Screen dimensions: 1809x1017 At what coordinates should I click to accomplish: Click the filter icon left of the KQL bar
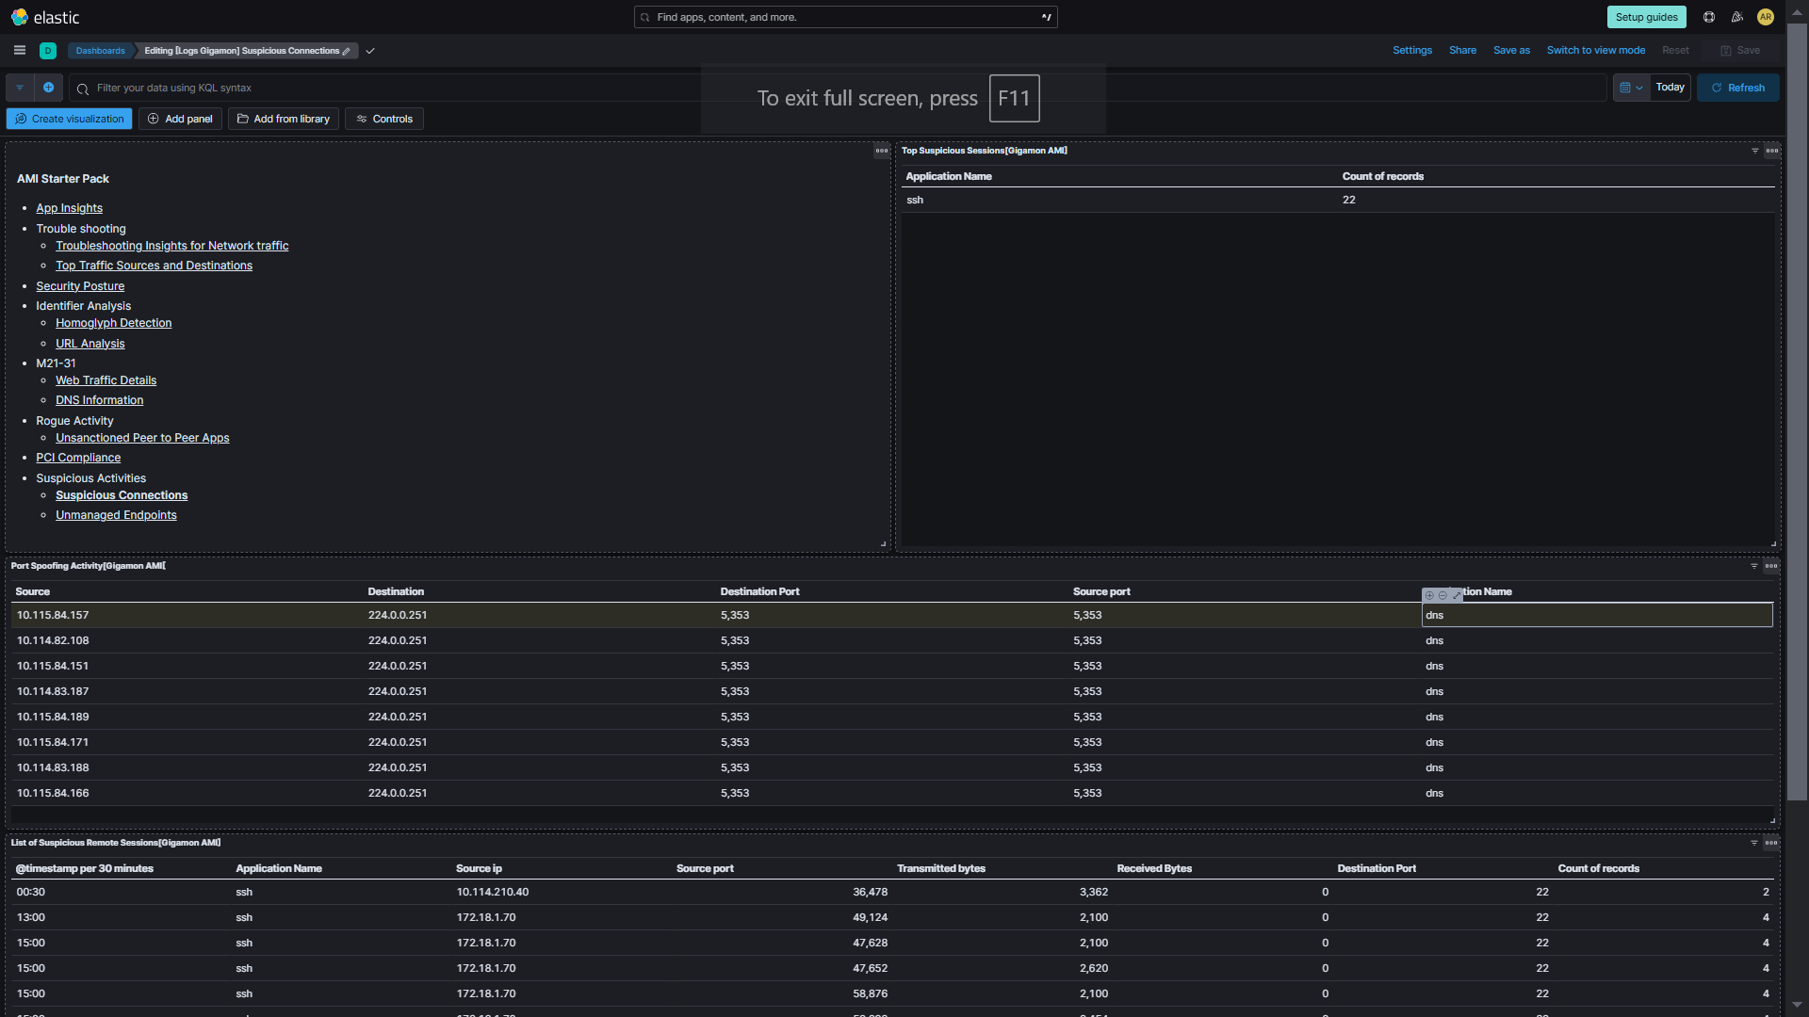coord(20,88)
